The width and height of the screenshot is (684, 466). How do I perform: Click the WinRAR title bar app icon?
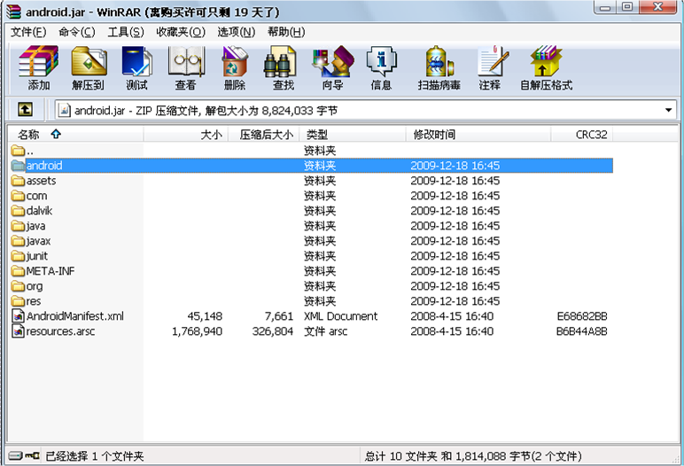coord(13,12)
